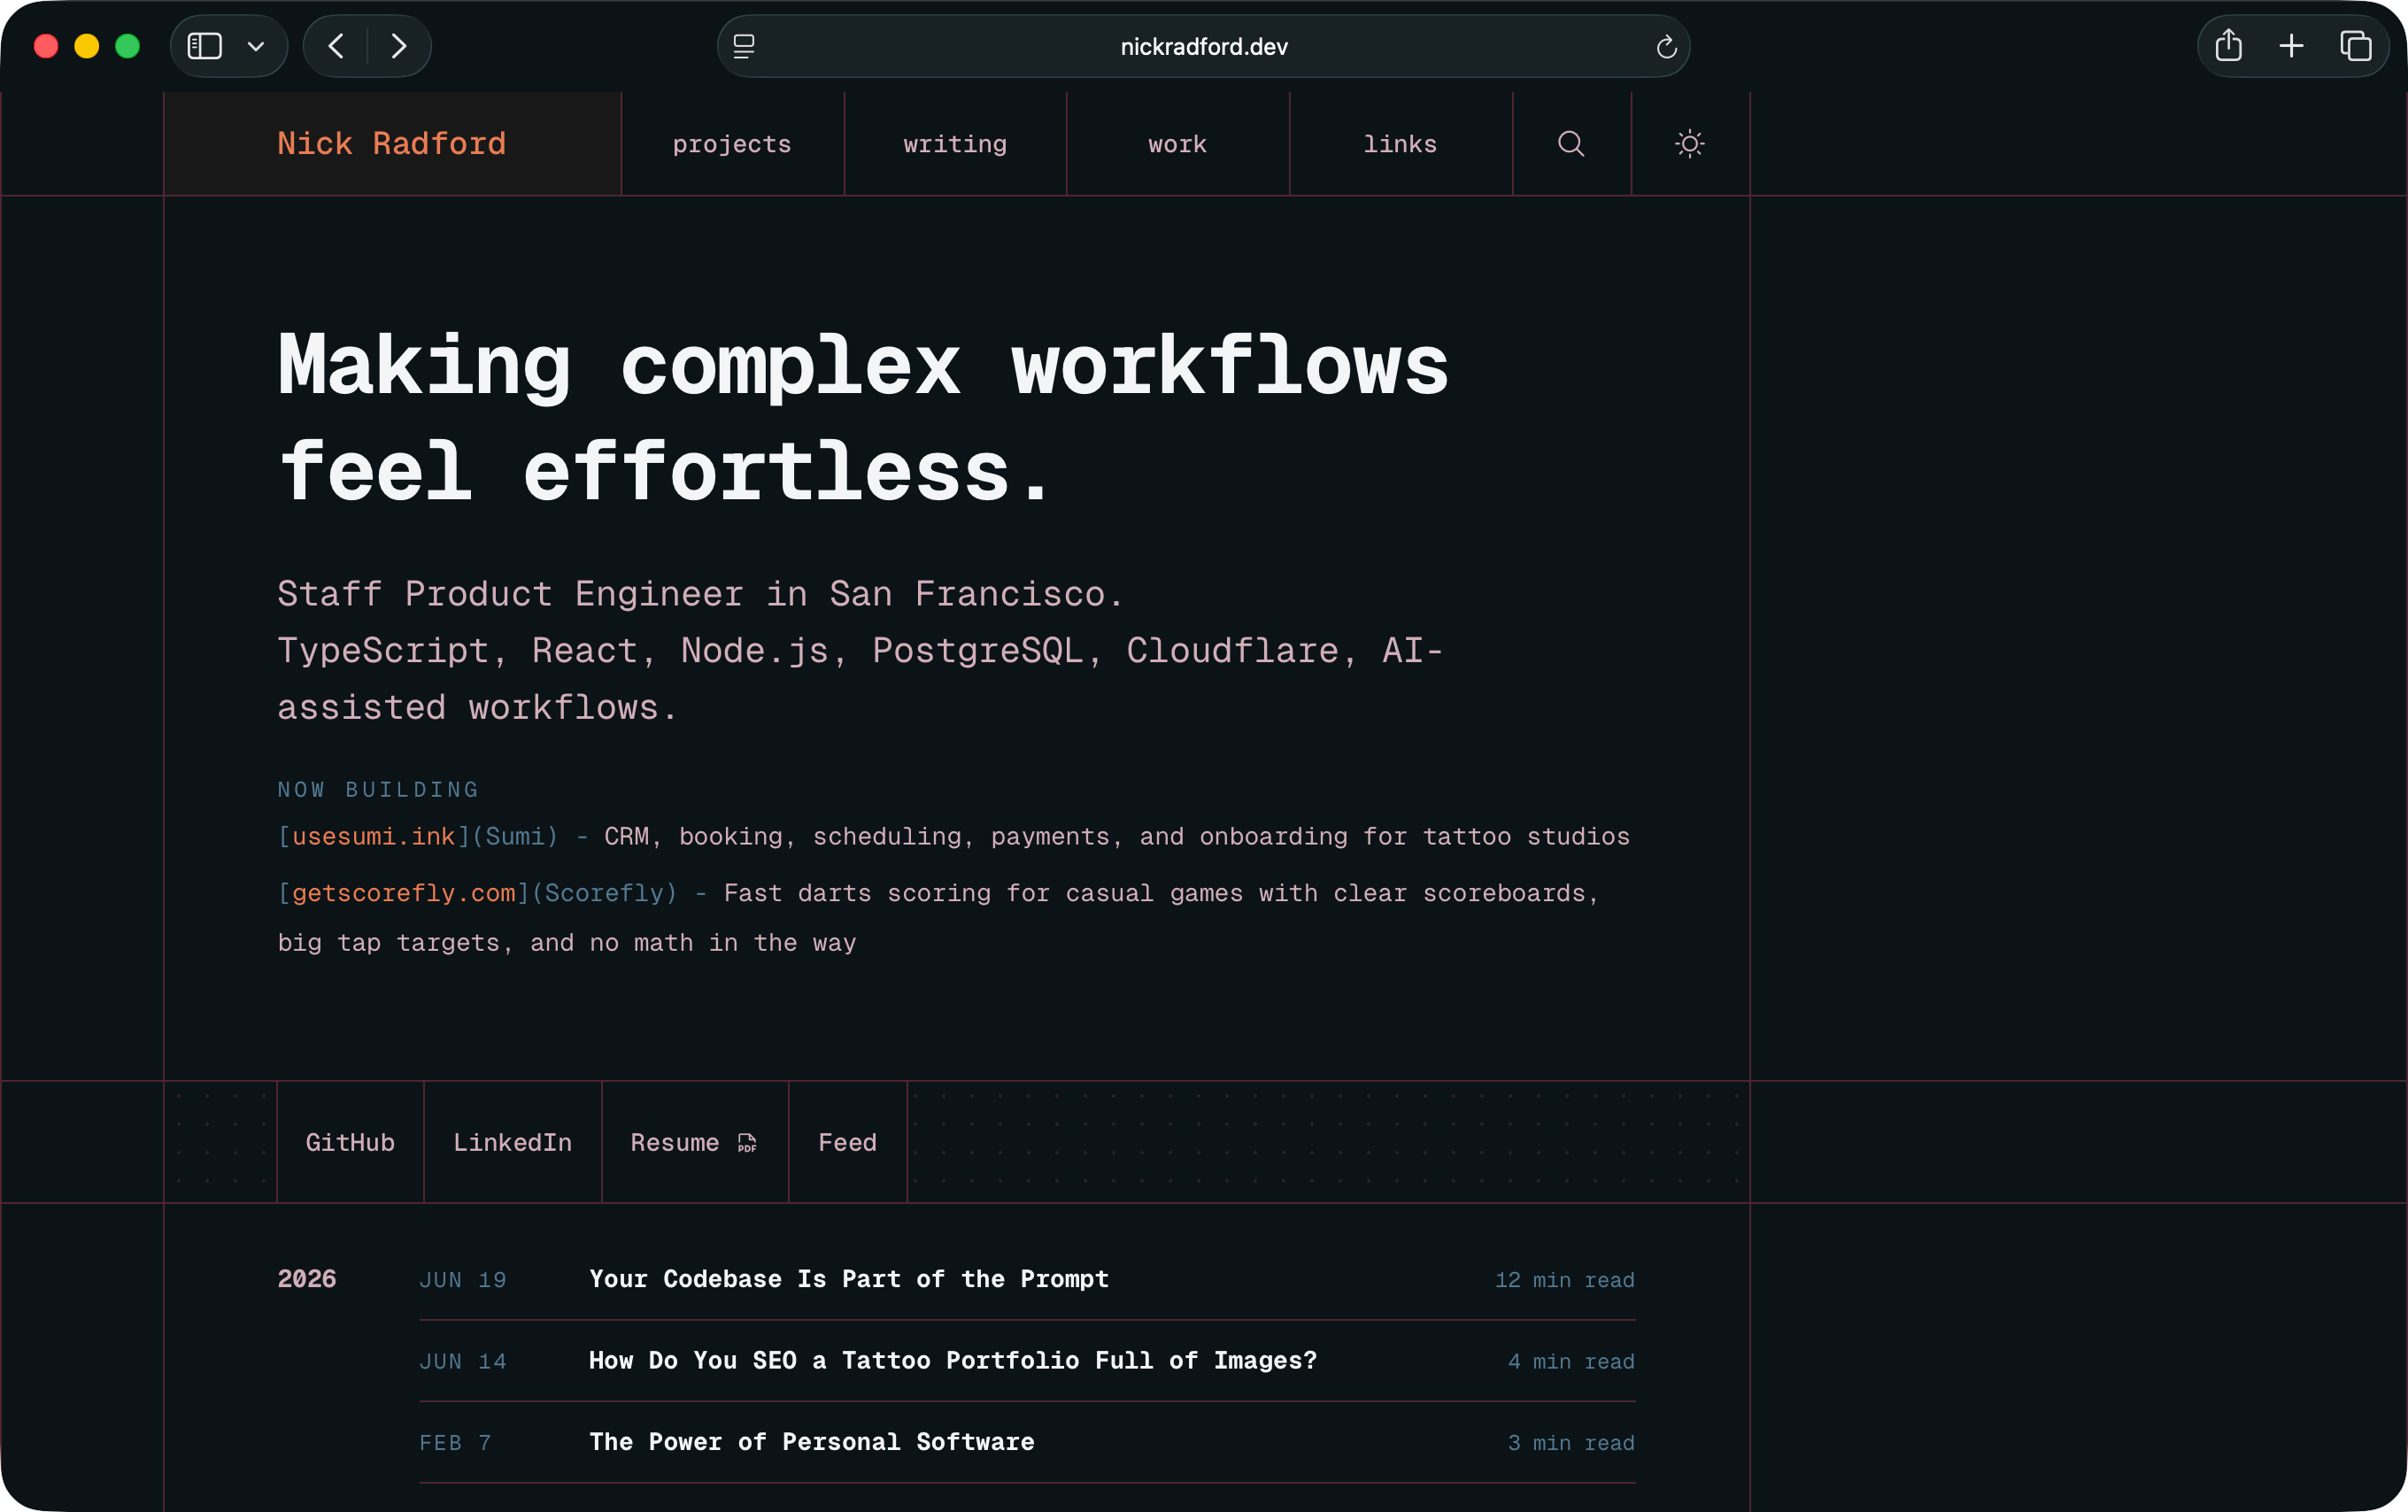Click the nickradford.dev address bar
Screen dimensions: 2408x1512
[x=1204, y=46]
